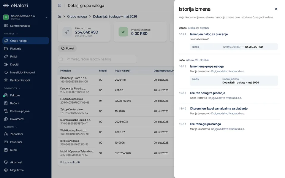Open Moja firma settings
The image size is (285, 178).
(x=26, y=170)
